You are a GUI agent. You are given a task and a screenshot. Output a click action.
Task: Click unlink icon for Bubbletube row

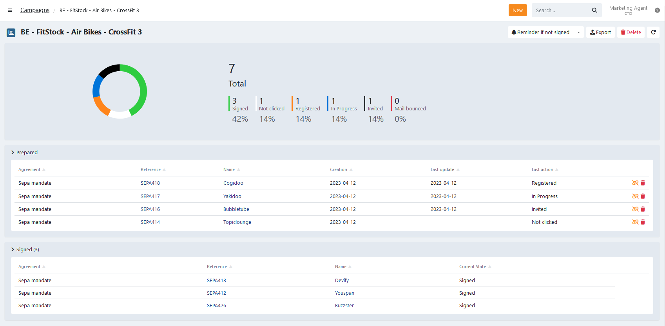click(x=635, y=209)
